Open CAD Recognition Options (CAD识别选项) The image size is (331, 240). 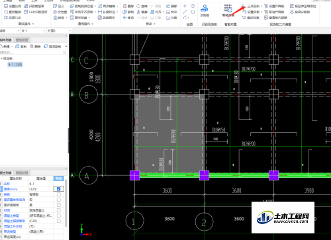(36, 12)
